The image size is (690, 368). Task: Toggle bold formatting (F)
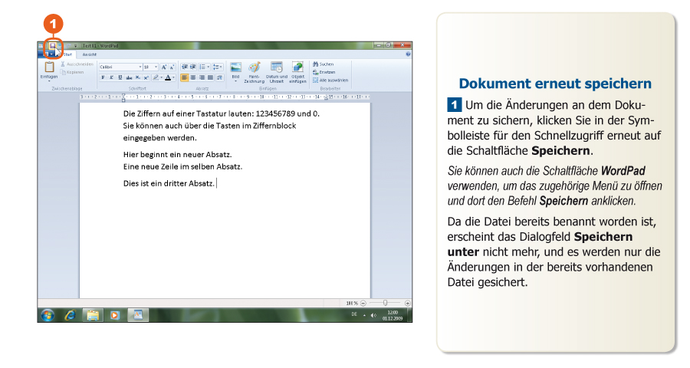click(102, 77)
